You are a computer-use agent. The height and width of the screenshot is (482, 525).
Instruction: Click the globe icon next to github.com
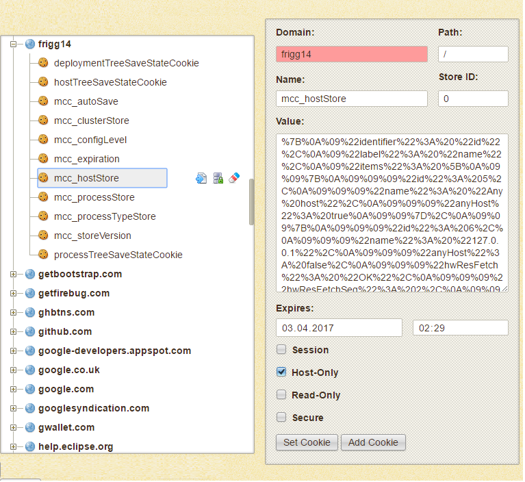(x=30, y=331)
